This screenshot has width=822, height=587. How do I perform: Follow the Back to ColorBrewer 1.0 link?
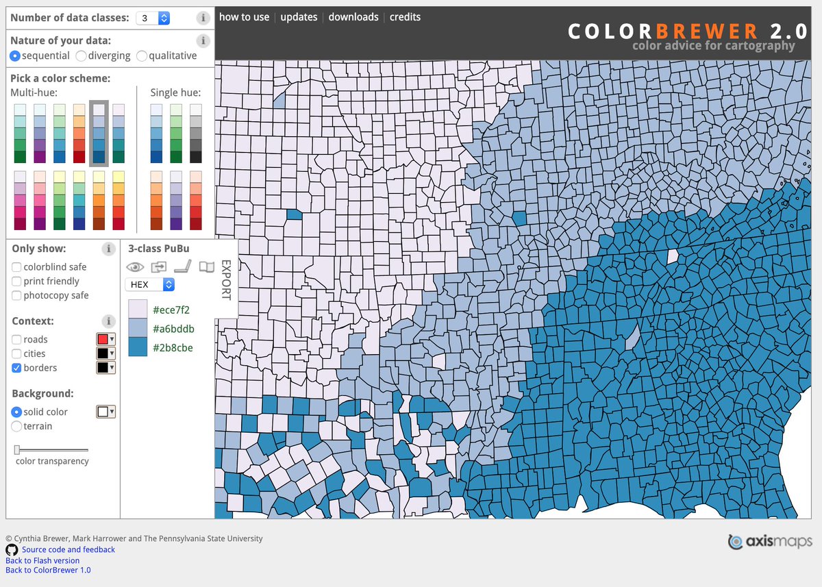point(48,570)
